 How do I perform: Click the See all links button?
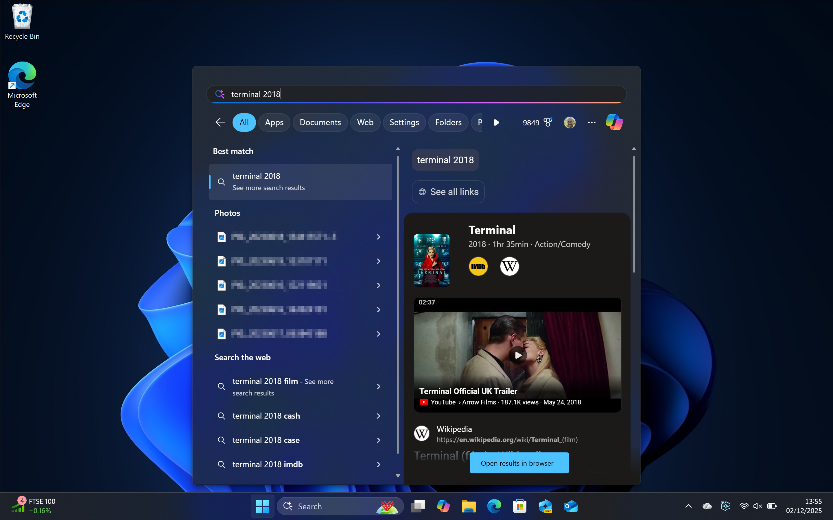(448, 192)
